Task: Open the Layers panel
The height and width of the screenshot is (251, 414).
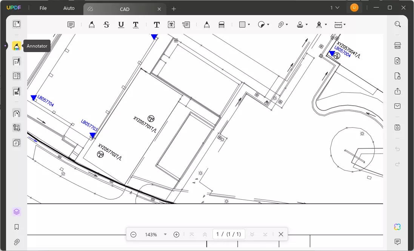Action: point(16,212)
